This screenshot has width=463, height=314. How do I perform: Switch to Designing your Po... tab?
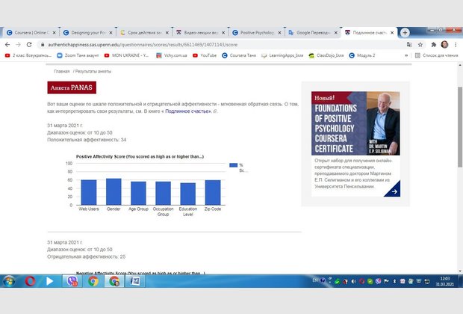pyautogui.click(x=88, y=33)
